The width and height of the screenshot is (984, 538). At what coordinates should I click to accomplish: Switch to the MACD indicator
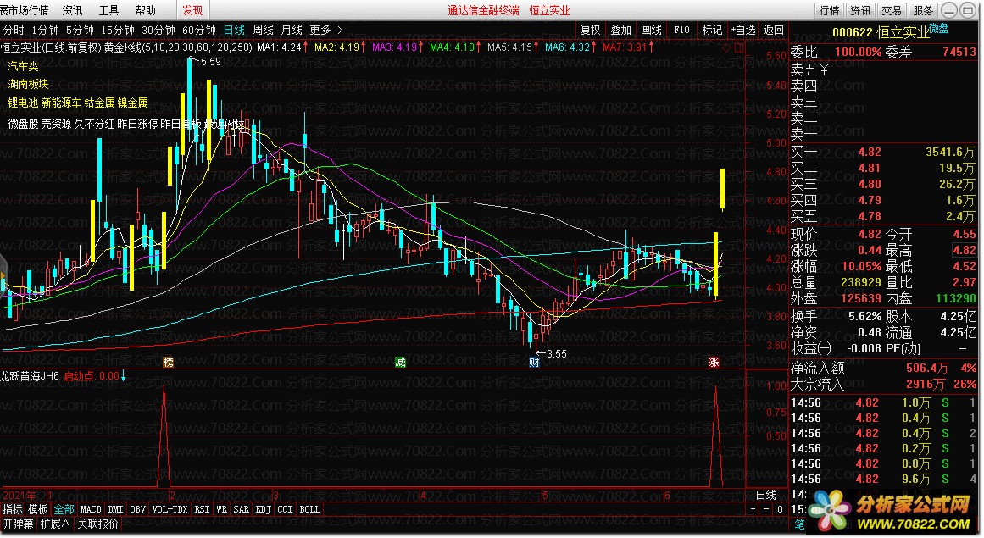pyautogui.click(x=91, y=509)
